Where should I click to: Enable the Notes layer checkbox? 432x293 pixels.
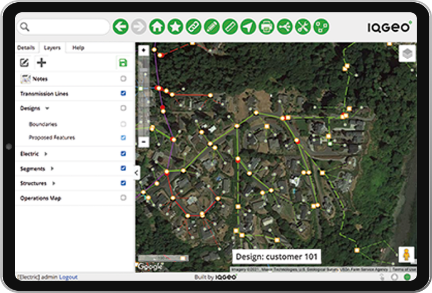(x=123, y=79)
